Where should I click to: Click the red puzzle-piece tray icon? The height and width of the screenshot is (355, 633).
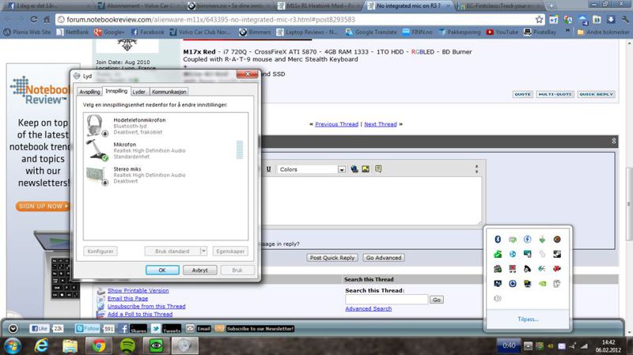click(557, 269)
